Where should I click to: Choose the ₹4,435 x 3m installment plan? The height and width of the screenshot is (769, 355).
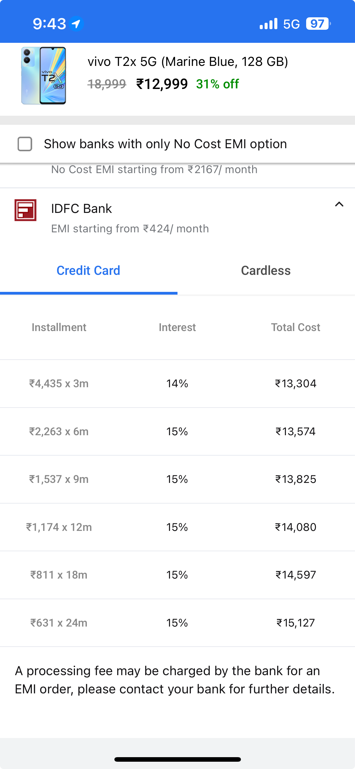pos(177,384)
